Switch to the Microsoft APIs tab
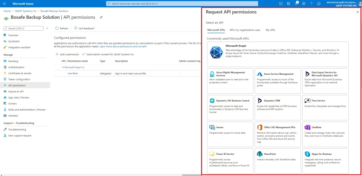Image resolution: width=362 pixels, height=176 pixels. 216,30
